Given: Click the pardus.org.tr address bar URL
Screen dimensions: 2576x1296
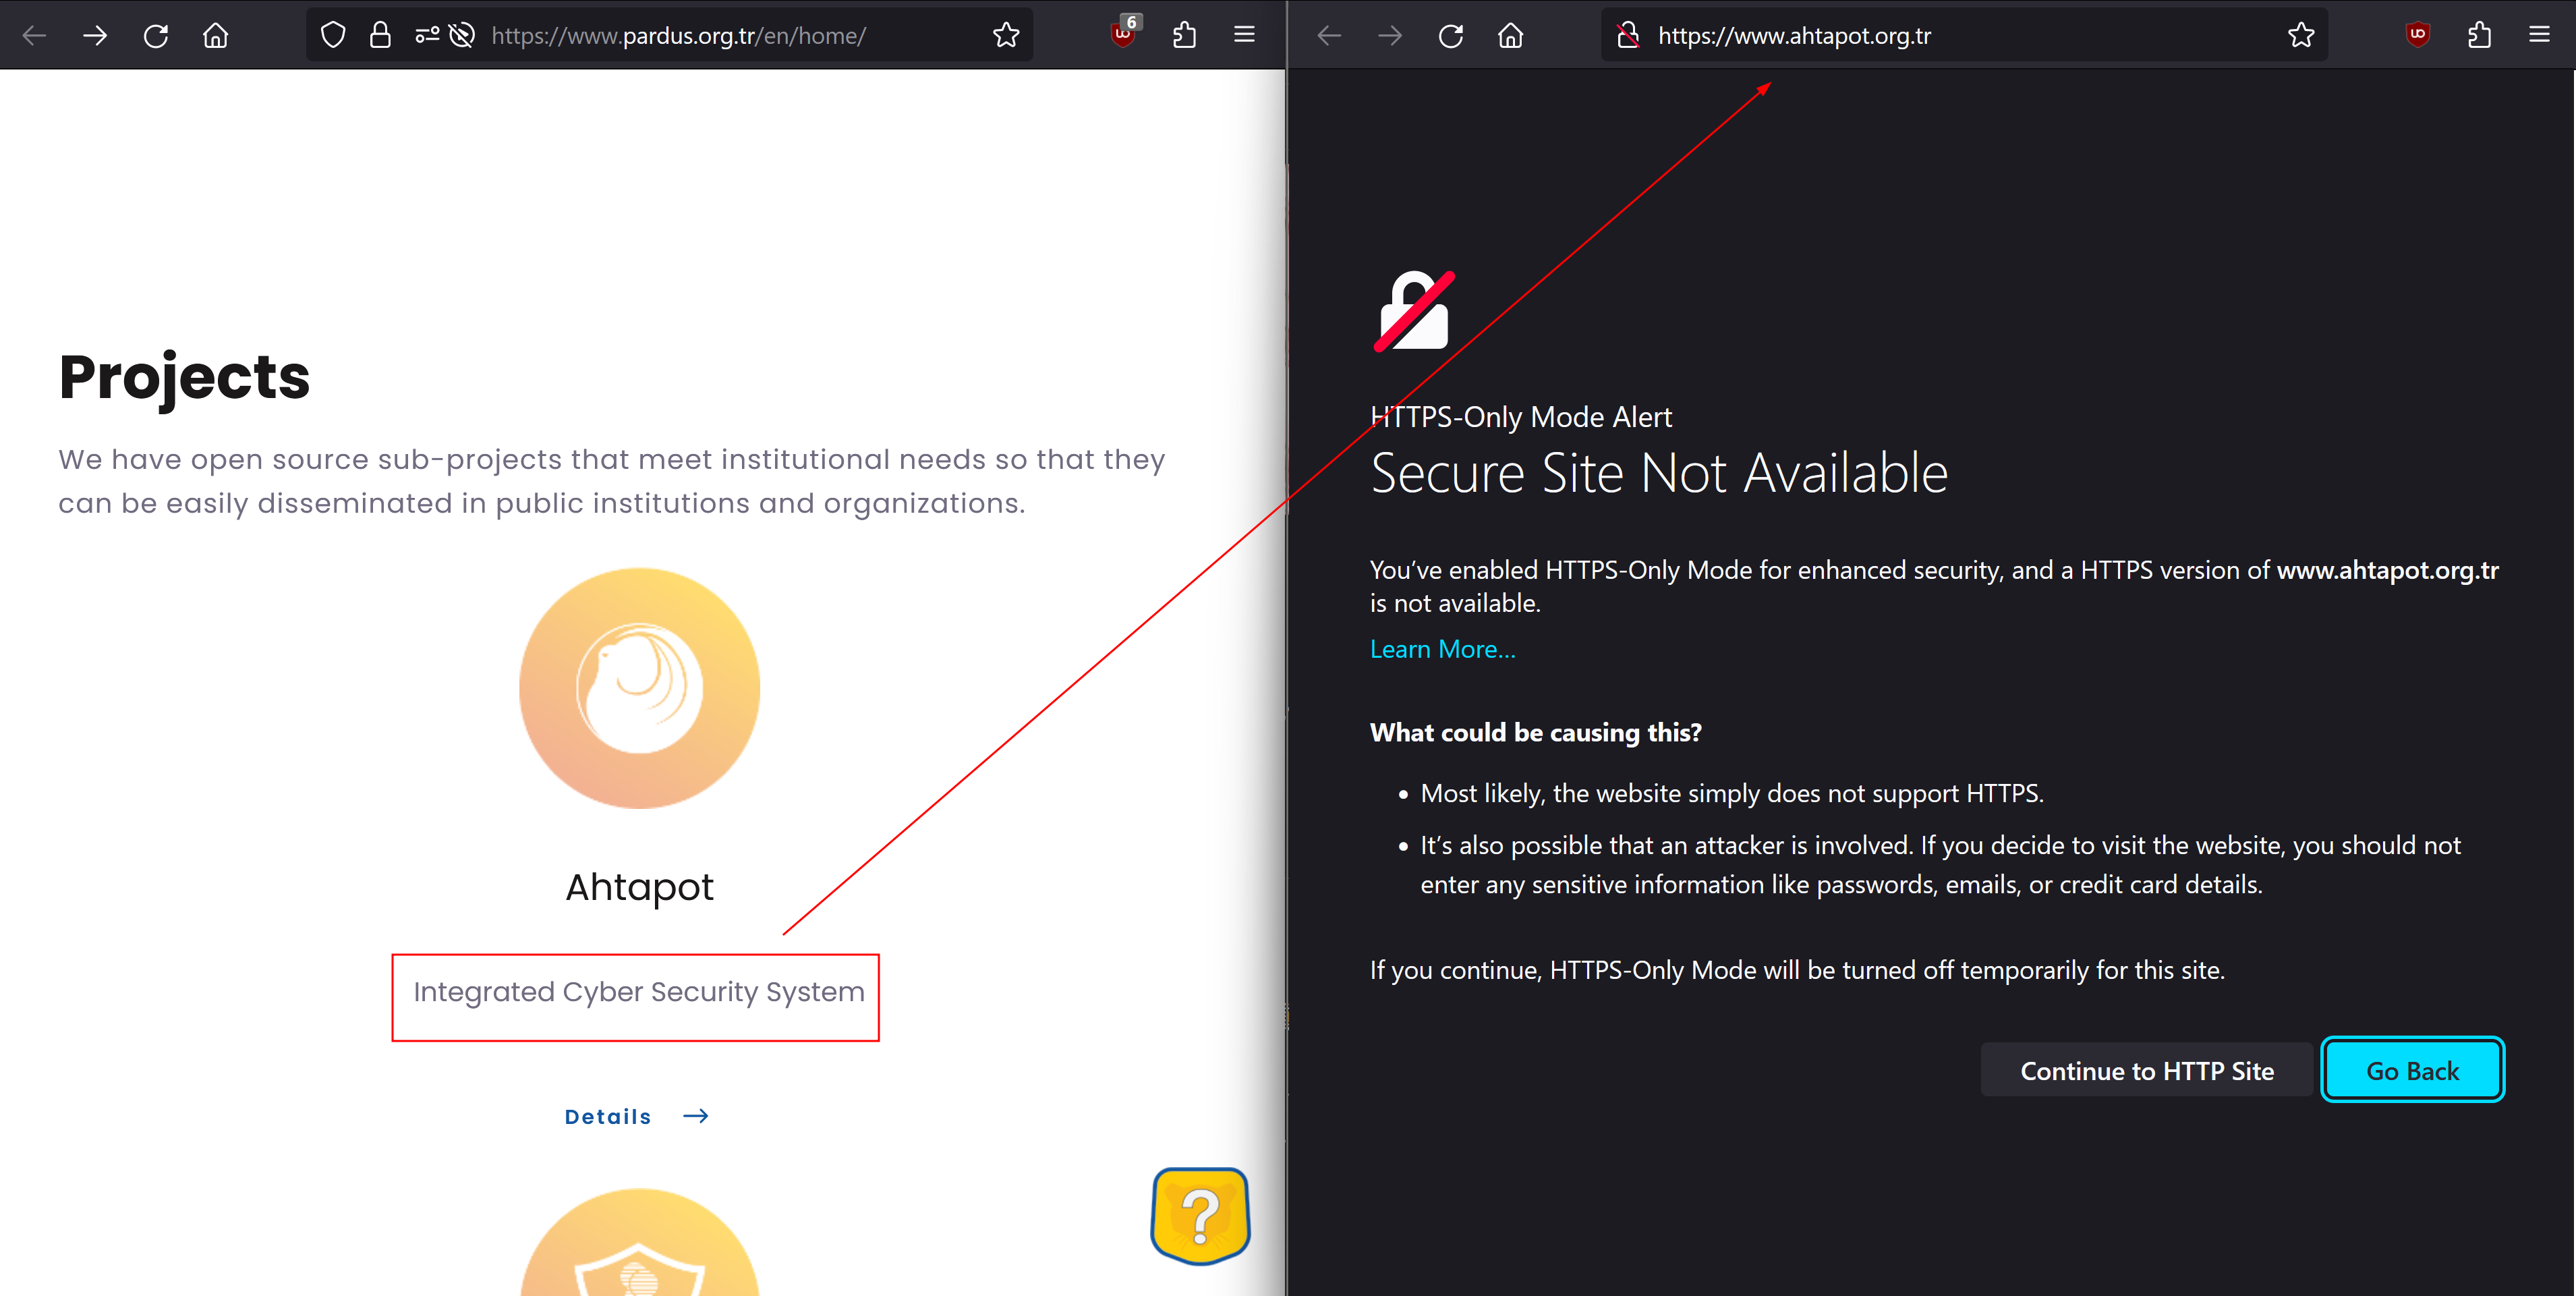Looking at the screenshot, I should tap(678, 36).
